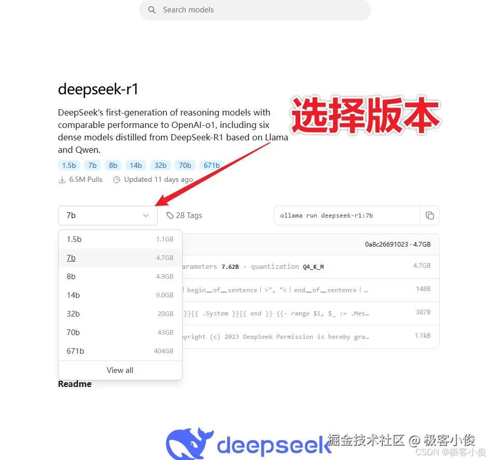Click the 7b blue tag chip
This screenshot has height=460, width=488.
[92, 165]
